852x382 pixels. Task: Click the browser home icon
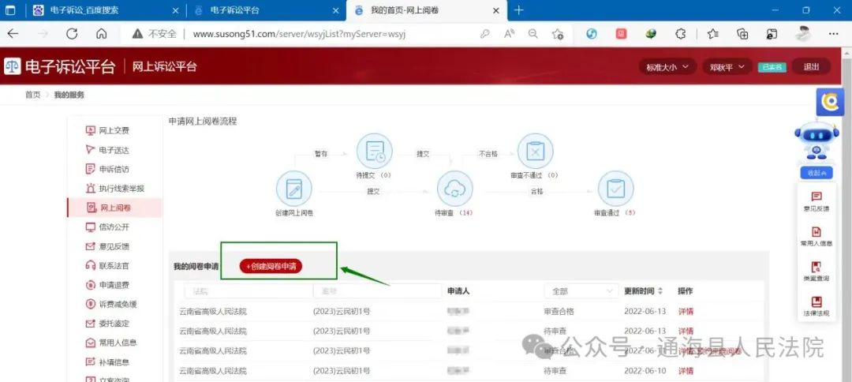click(101, 34)
